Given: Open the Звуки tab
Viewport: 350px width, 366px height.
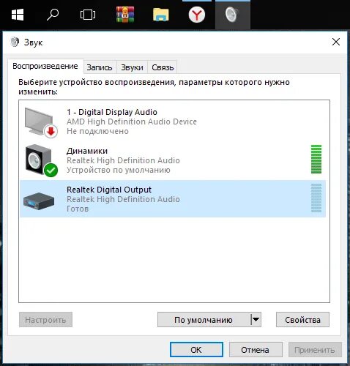Looking at the screenshot, I should (132, 67).
